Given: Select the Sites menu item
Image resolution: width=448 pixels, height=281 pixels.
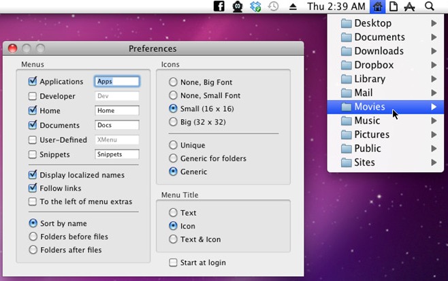Looking at the screenshot, I should coord(385,163).
